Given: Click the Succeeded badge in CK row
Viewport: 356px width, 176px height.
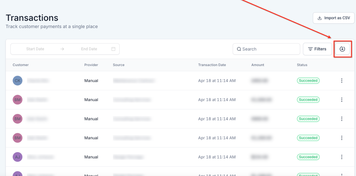Looking at the screenshot, I should [x=308, y=81].
